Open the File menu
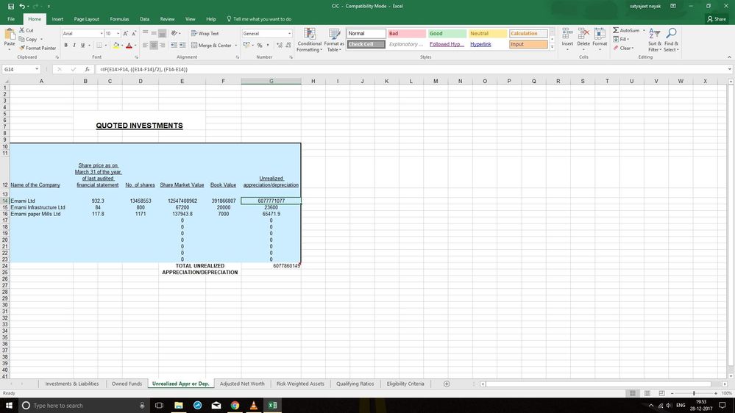 click(x=11, y=19)
